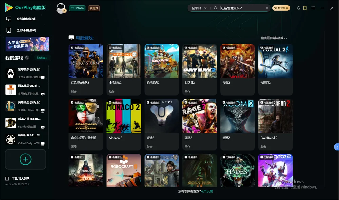Select the 命令与征服: 重制版 card
Image resolution: width=339 pixels, height=200 pixels.
(x=86, y=125)
